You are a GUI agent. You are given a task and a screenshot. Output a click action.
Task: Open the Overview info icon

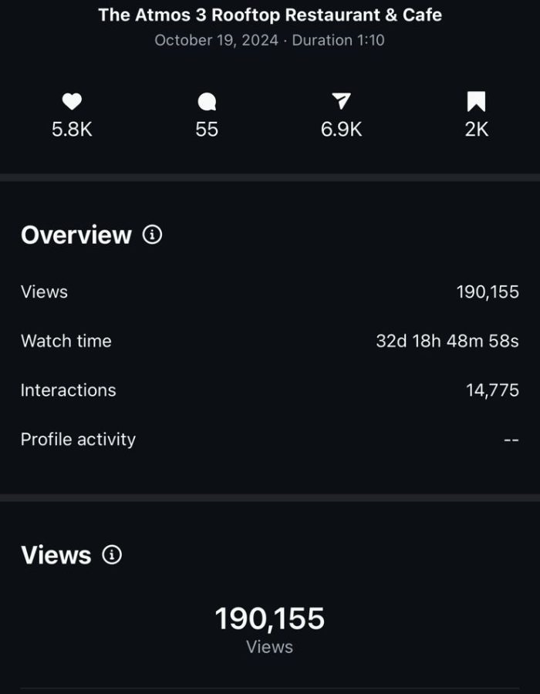[153, 234]
